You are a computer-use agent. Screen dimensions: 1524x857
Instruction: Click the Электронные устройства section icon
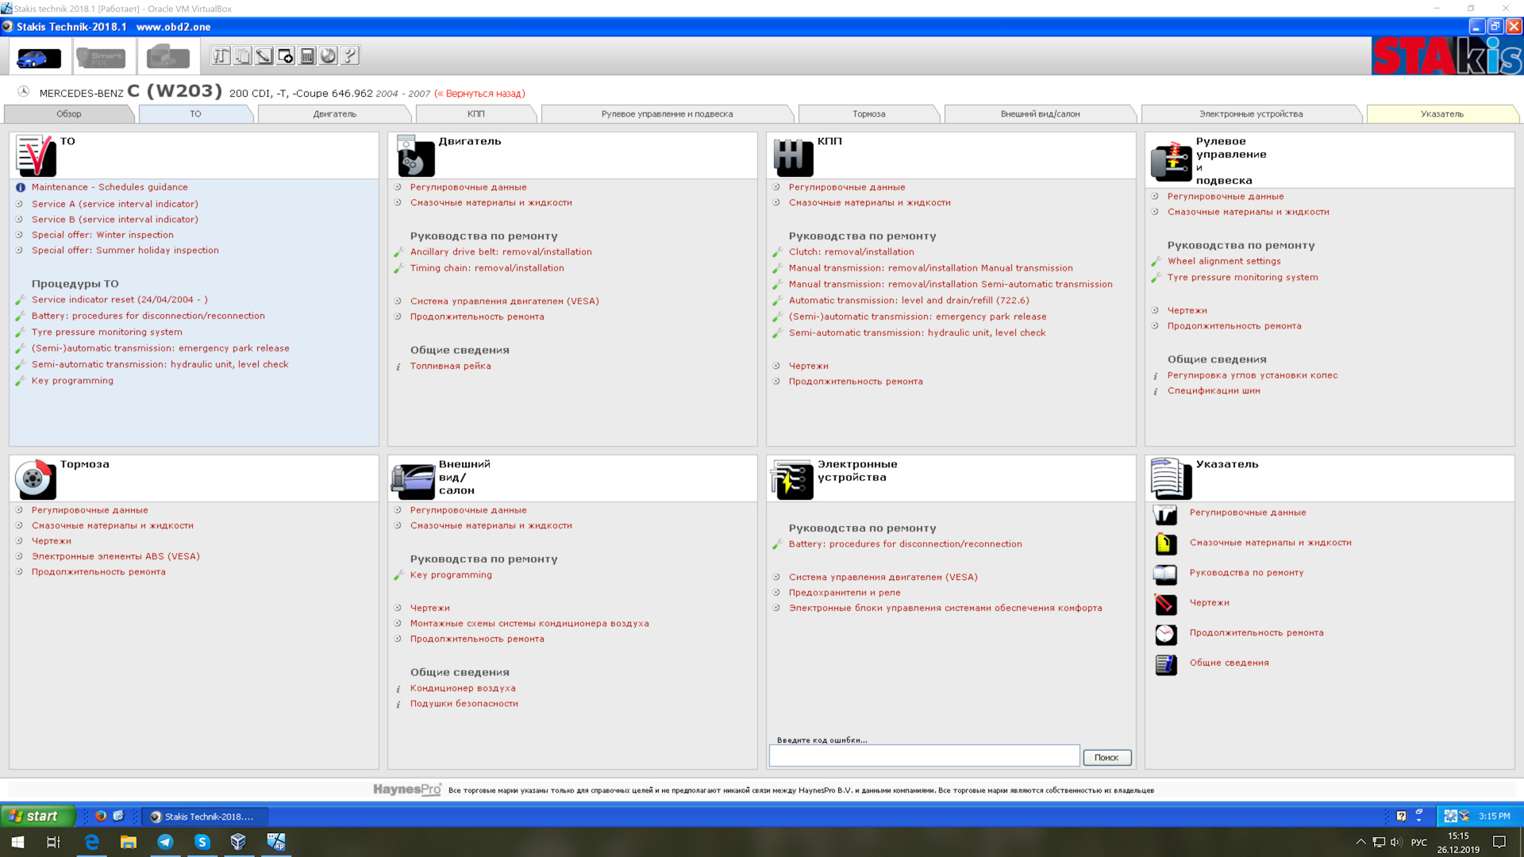pos(792,479)
